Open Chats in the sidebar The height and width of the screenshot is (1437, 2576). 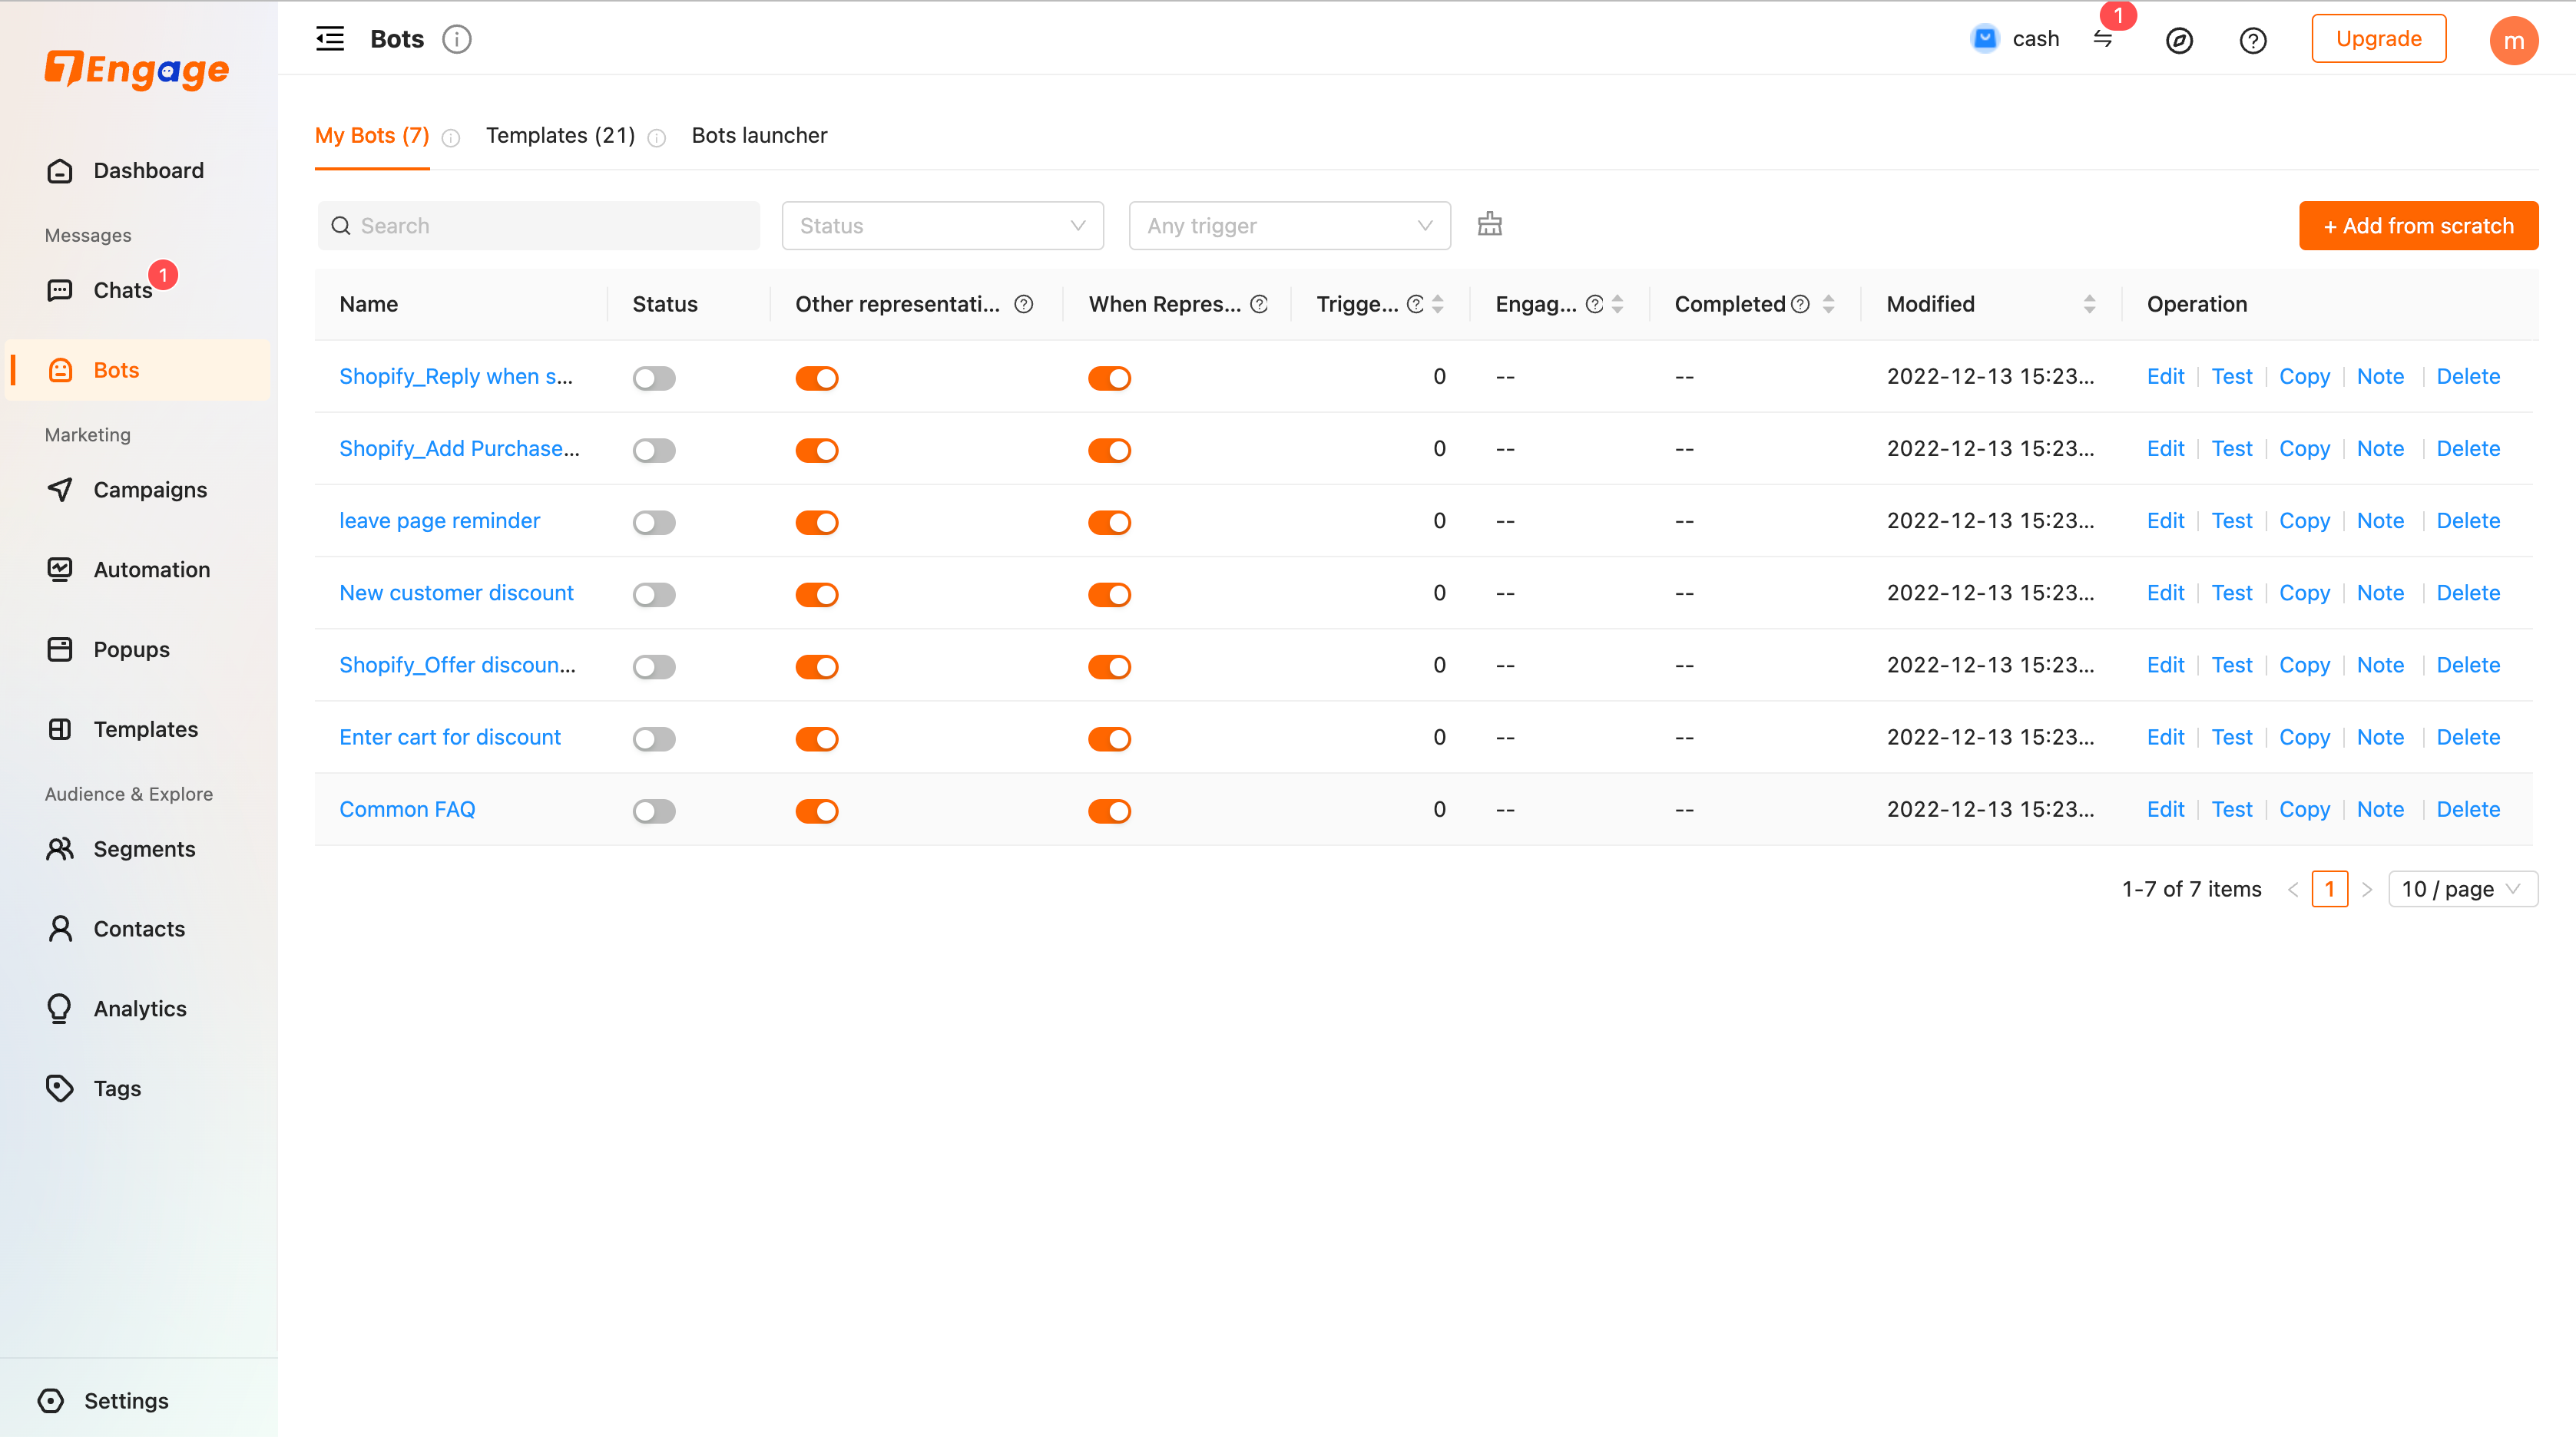pos(138,290)
